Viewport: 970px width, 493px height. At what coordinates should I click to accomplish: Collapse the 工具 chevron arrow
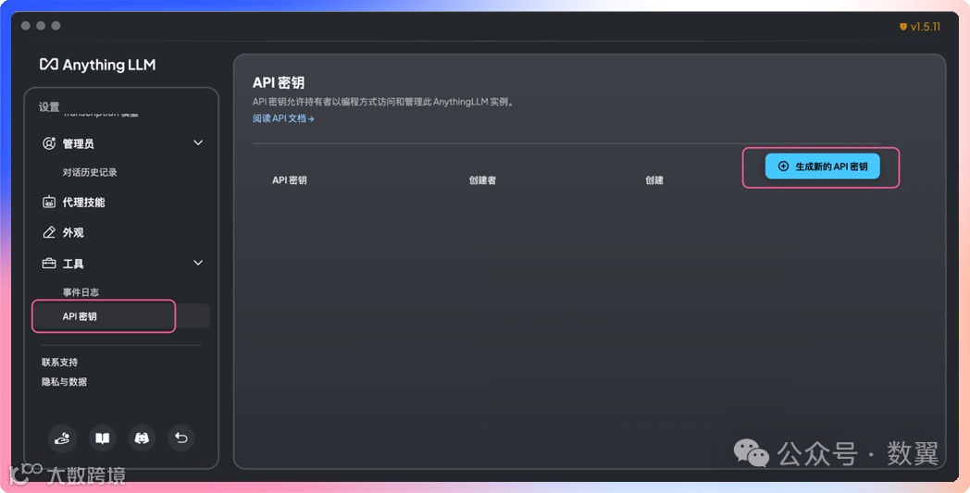pyautogui.click(x=198, y=263)
